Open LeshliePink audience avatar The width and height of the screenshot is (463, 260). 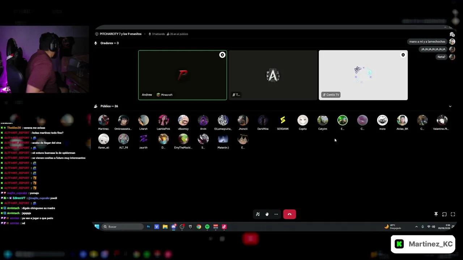[x=163, y=120]
